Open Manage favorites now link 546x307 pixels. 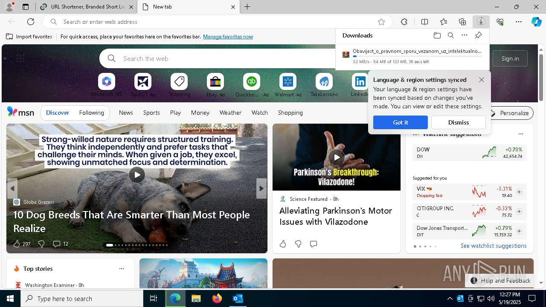[228, 37]
